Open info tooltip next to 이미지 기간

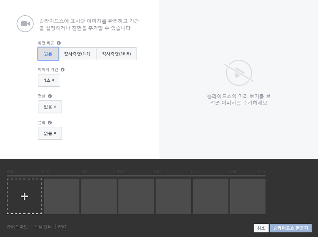click(x=62, y=69)
